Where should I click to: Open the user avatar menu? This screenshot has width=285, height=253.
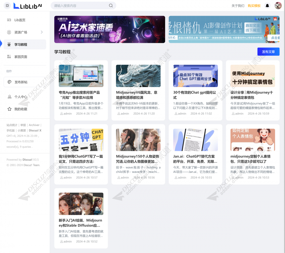click(x=278, y=6)
